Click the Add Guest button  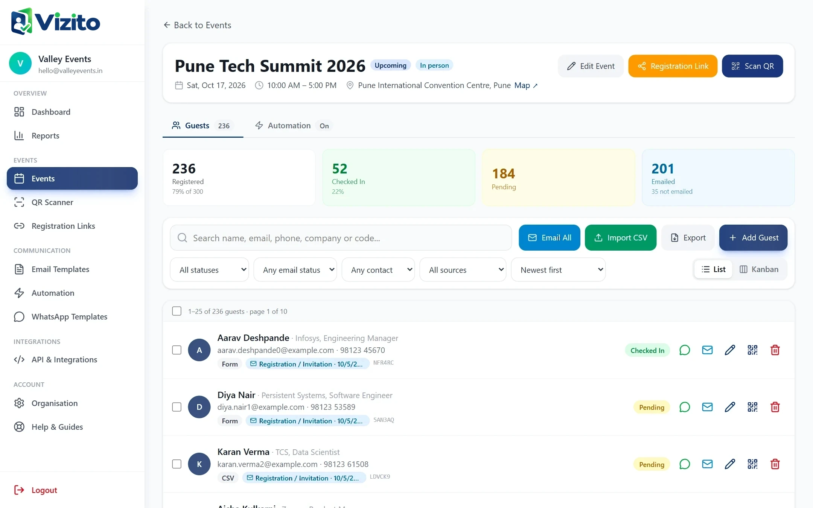pyautogui.click(x=753, y=238)
